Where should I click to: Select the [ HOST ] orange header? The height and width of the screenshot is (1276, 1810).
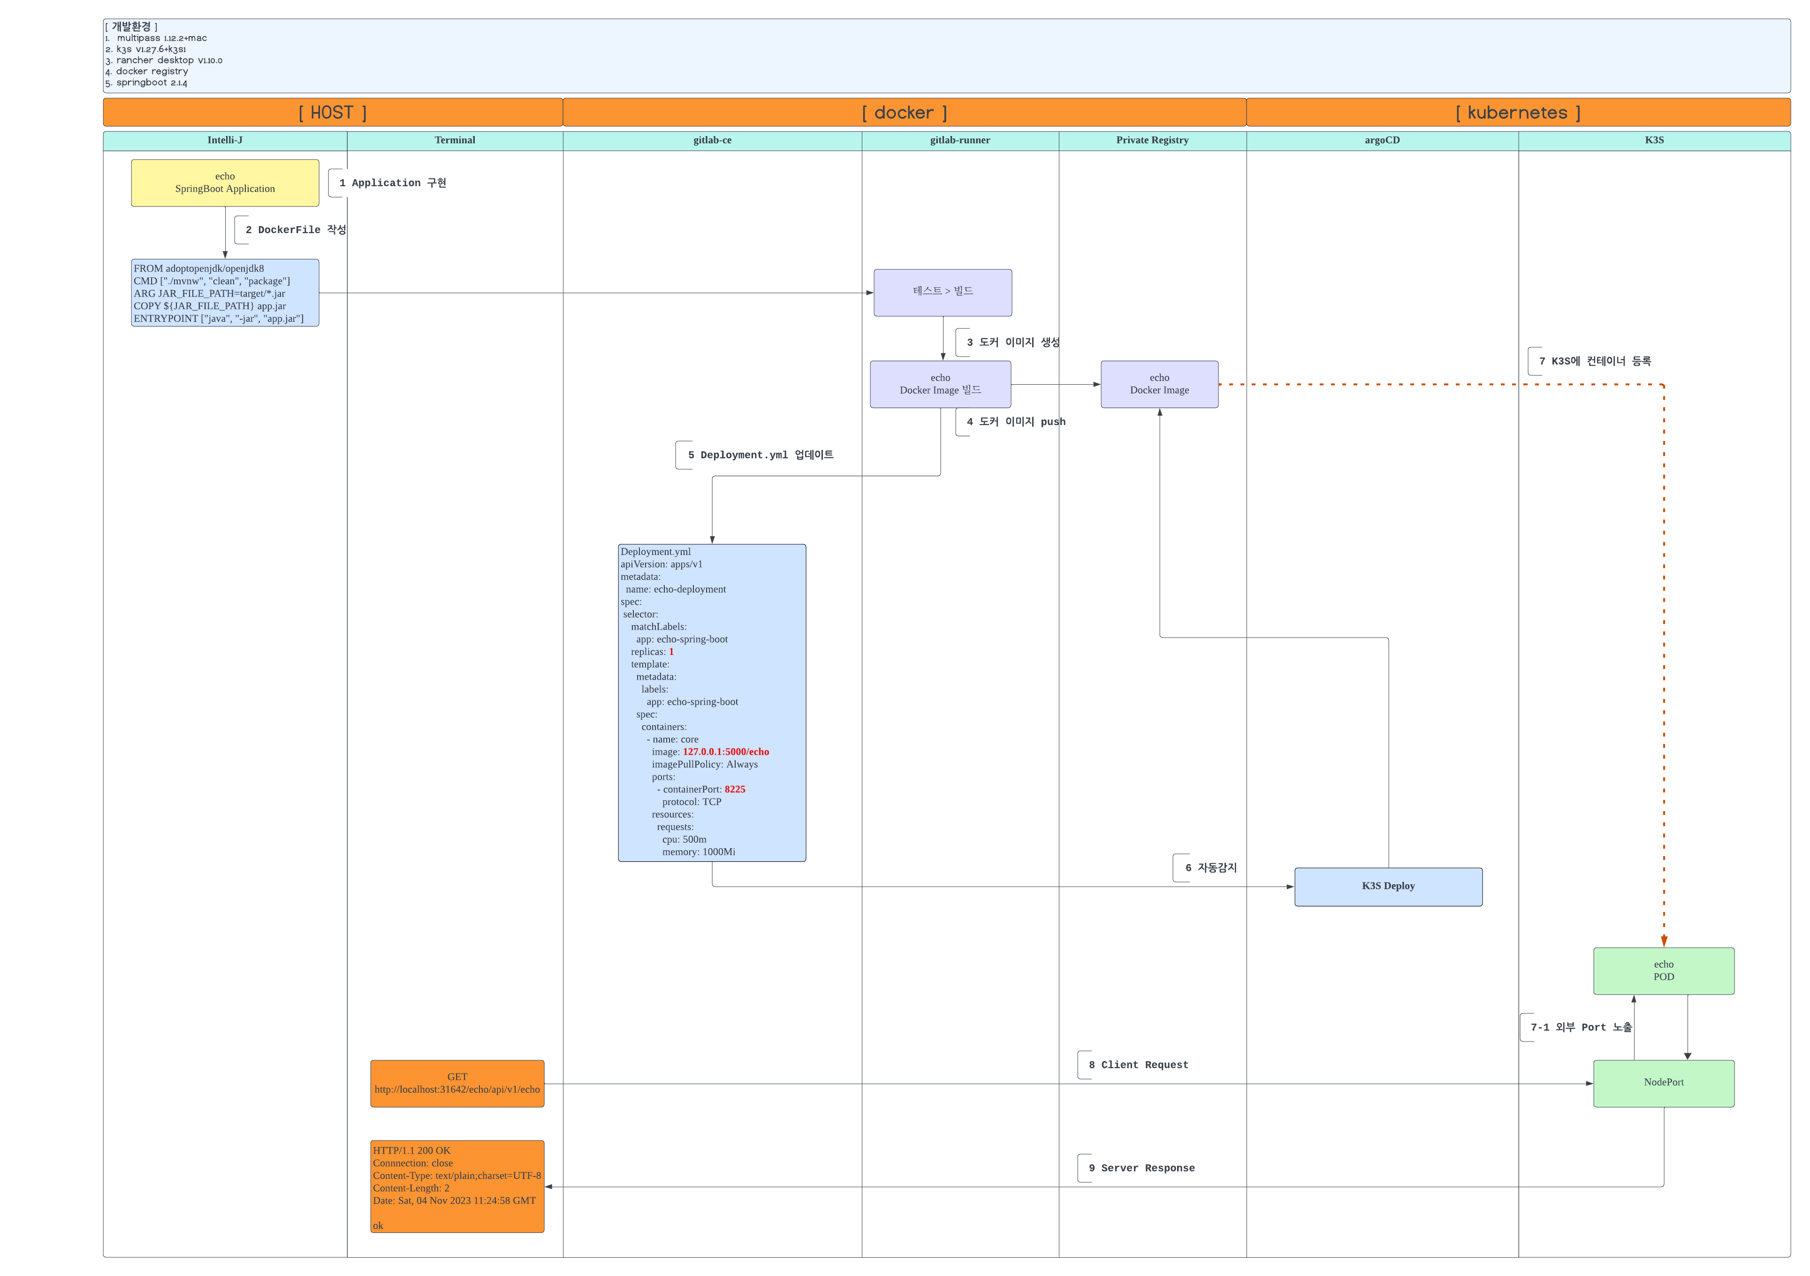click(332, 113)
